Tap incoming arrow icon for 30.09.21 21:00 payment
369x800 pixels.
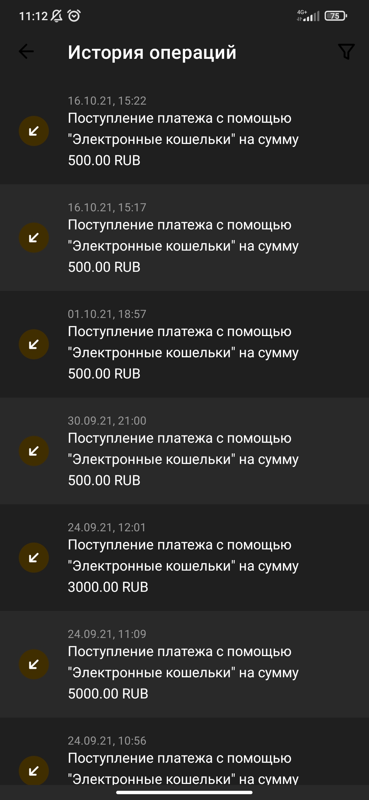pos(34,451)
